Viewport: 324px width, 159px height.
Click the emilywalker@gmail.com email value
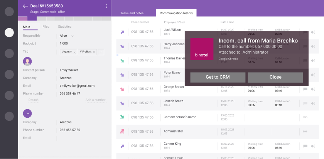(x=77, y=86)
